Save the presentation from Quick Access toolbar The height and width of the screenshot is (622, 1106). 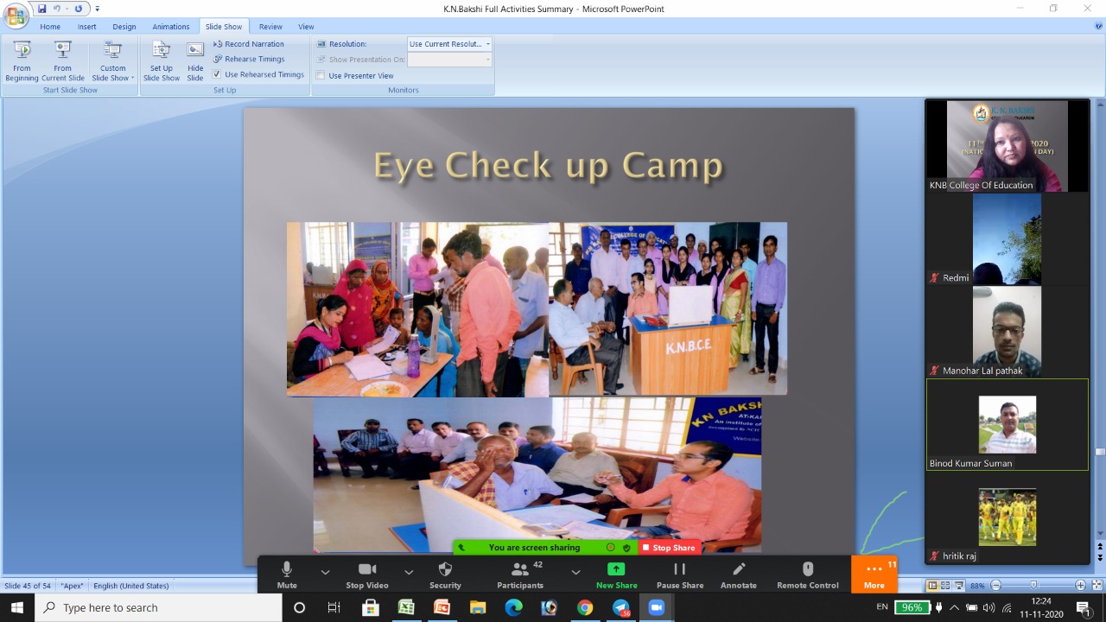(x=41, y=9)
